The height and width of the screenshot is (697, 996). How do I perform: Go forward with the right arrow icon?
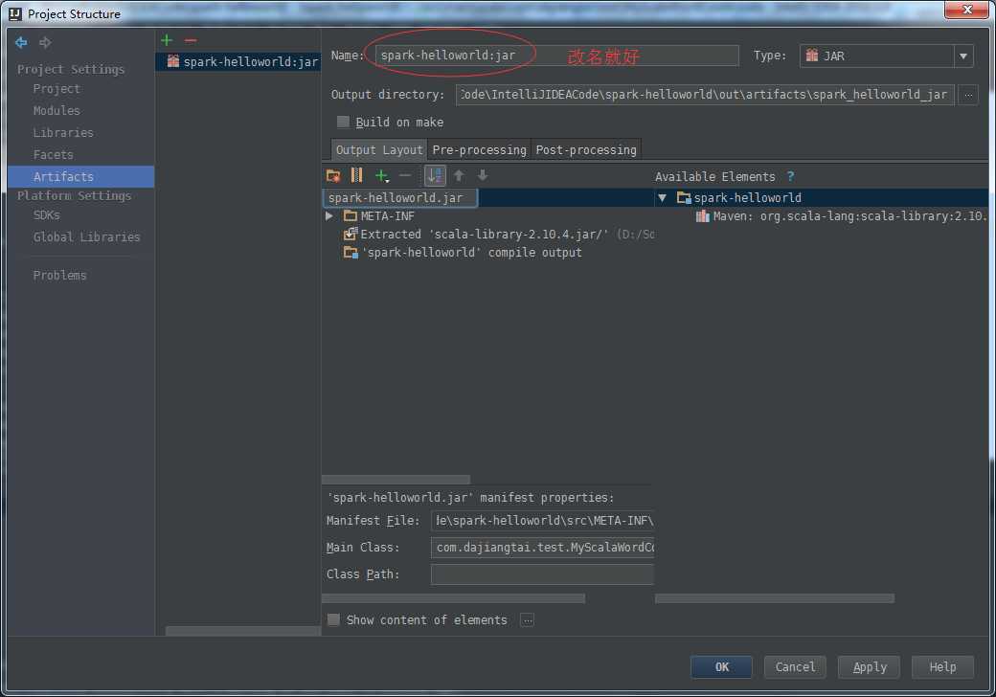45,42
